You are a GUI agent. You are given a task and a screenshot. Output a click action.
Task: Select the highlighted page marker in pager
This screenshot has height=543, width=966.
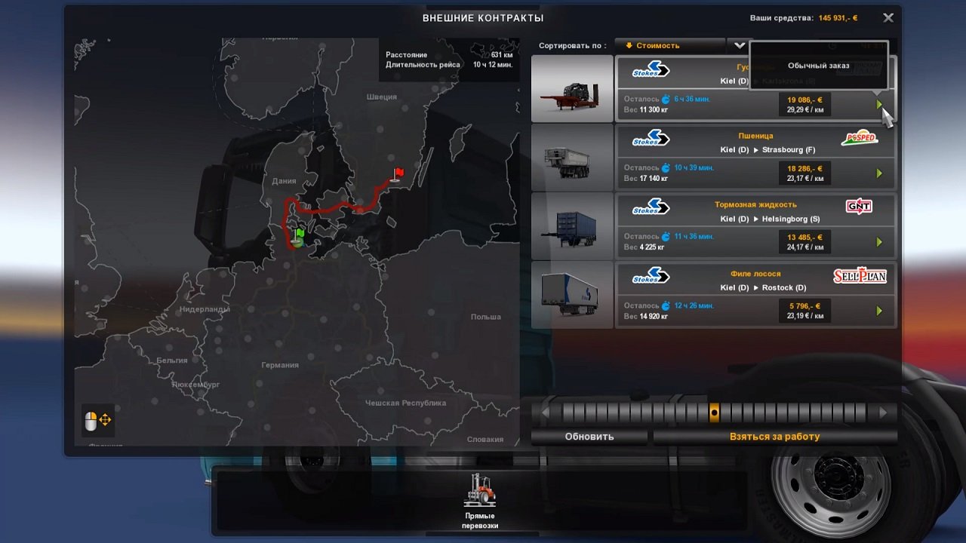[714, 413]
